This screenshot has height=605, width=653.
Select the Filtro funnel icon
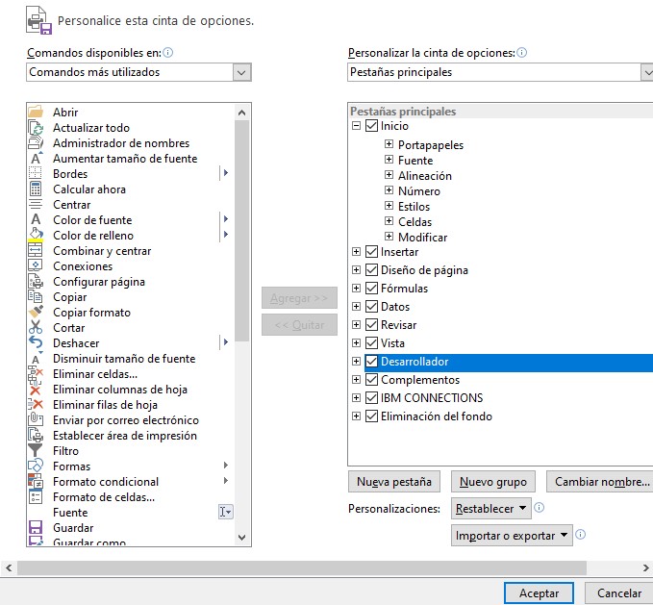(x=36, y=451)
